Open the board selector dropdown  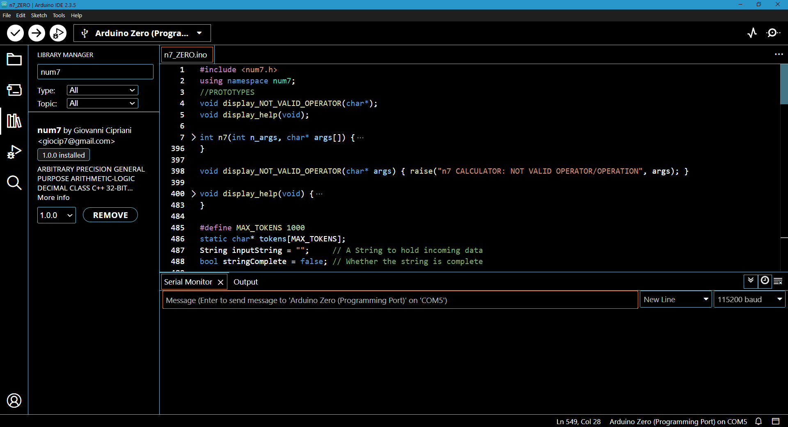click(x=142, y=33)
